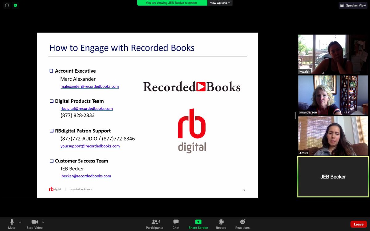The image size is (370, 231).
Task: Start Share Screen
Action: click(198, 224)
